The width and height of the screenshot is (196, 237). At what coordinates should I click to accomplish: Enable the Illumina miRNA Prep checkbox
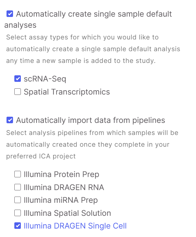(x=18, y=200)
